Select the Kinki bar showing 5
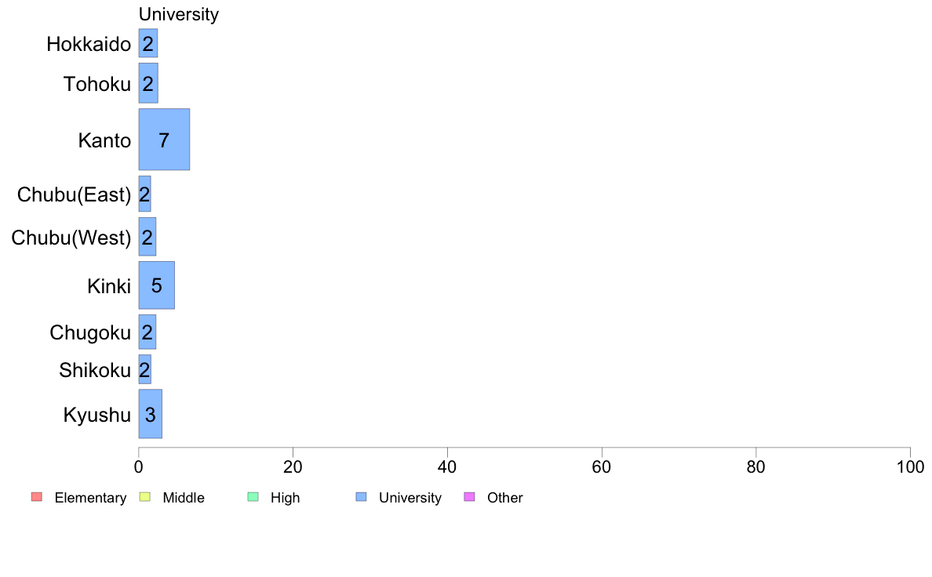The image size is (932, 577). click(x=156, y=285)
